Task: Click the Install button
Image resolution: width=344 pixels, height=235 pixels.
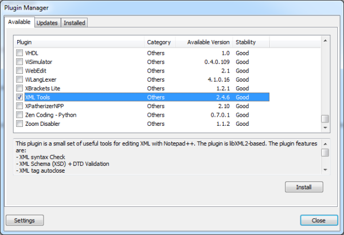Action: [304, 187]
